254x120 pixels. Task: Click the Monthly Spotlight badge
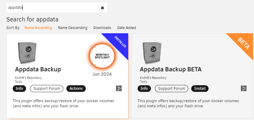(102, 56)
